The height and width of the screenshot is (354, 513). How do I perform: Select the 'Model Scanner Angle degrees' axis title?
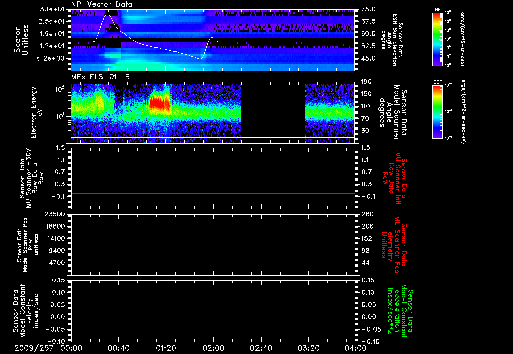coord(389,112)
